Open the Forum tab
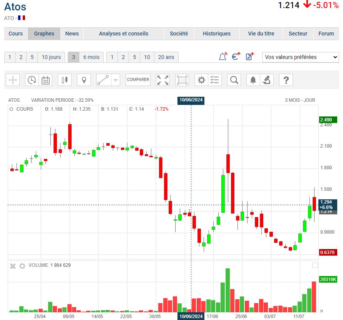This screenshot has width=343, height=320. click(x=326, y=34)
